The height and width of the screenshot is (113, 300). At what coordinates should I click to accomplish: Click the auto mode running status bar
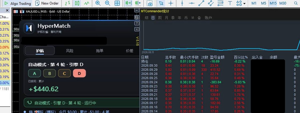(81, 103)
